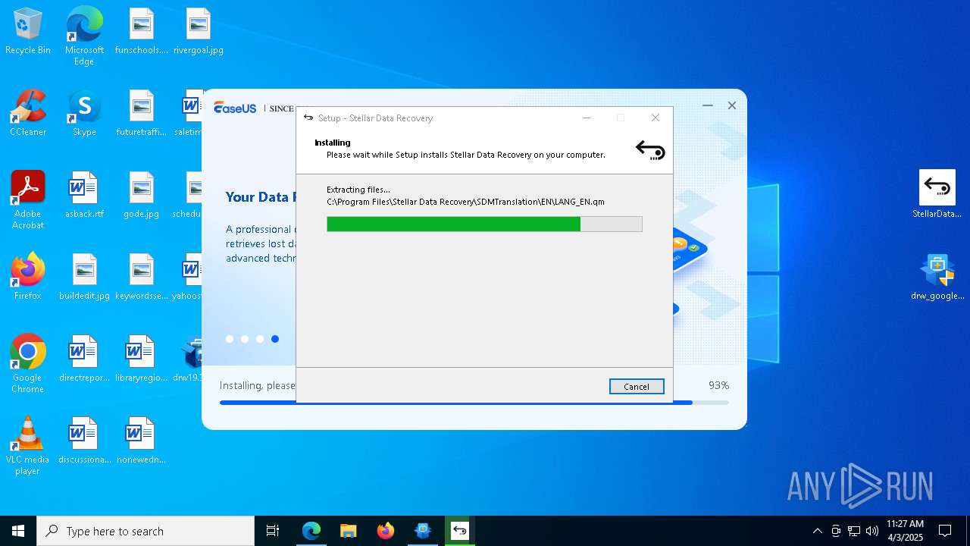Select the buildedit.jpg file icon
The image size is (970, 546).
pos(84,278)
